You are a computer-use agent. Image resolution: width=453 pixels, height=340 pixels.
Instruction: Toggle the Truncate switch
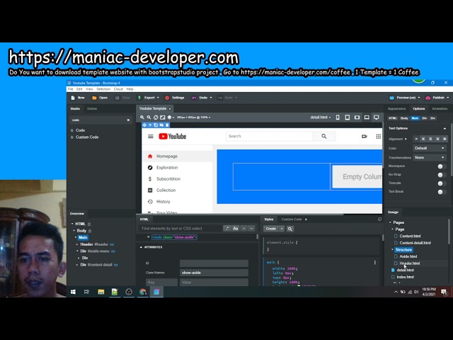coord(441,183)
